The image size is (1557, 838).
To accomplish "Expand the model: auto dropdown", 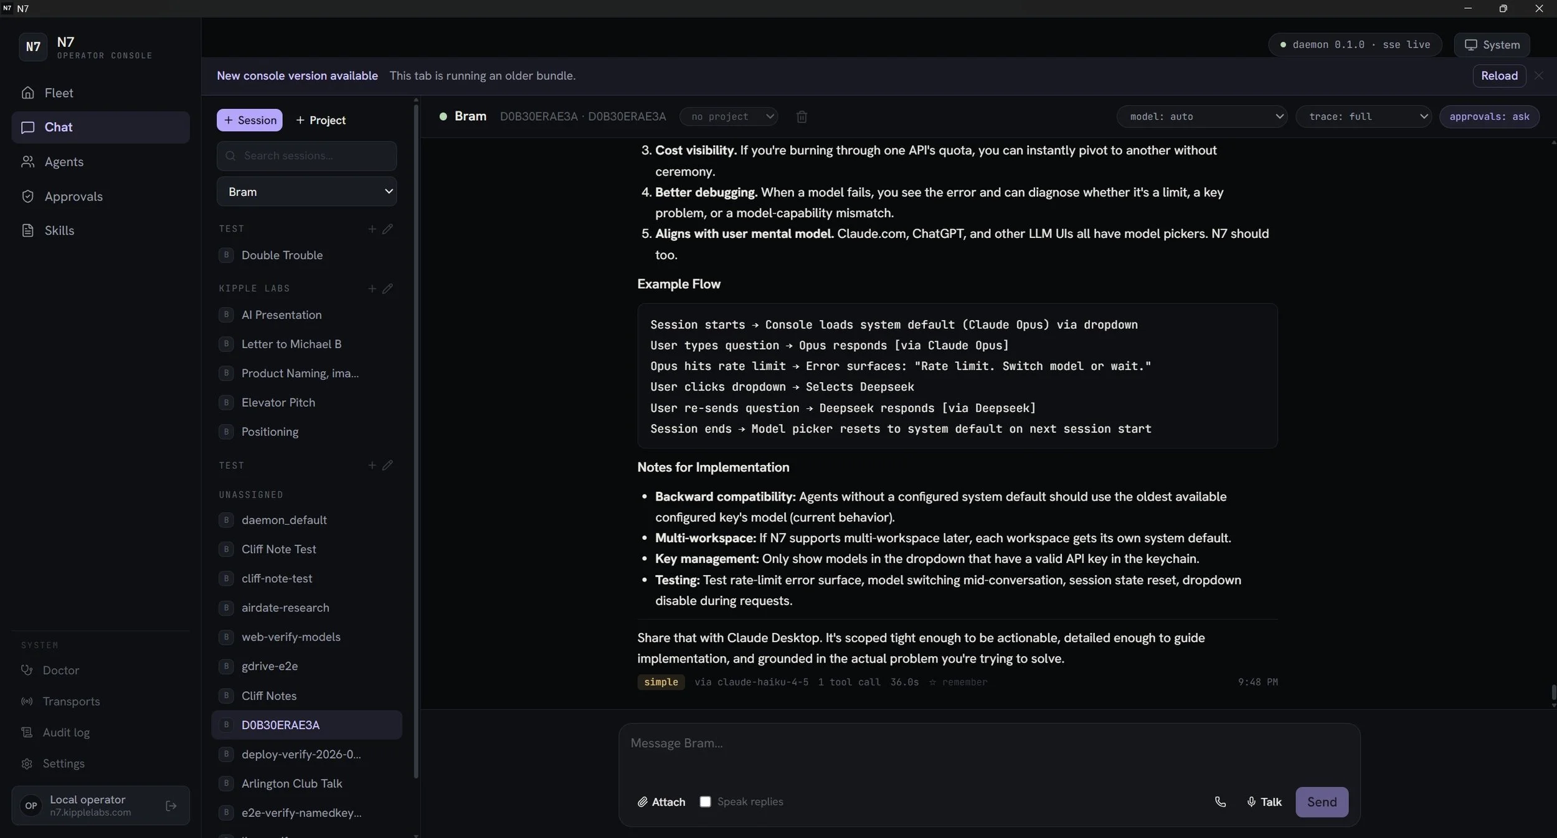I will 1201,116.
